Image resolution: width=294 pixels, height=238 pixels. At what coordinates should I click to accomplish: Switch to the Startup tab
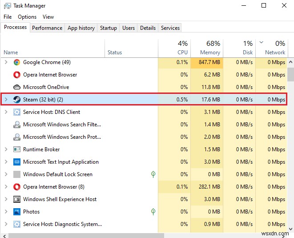(x=108, y=28)
